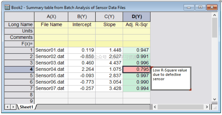Maximize the Book2 workbook window
The width and height of the screenshot is (222, 115).
pos(200,7)
